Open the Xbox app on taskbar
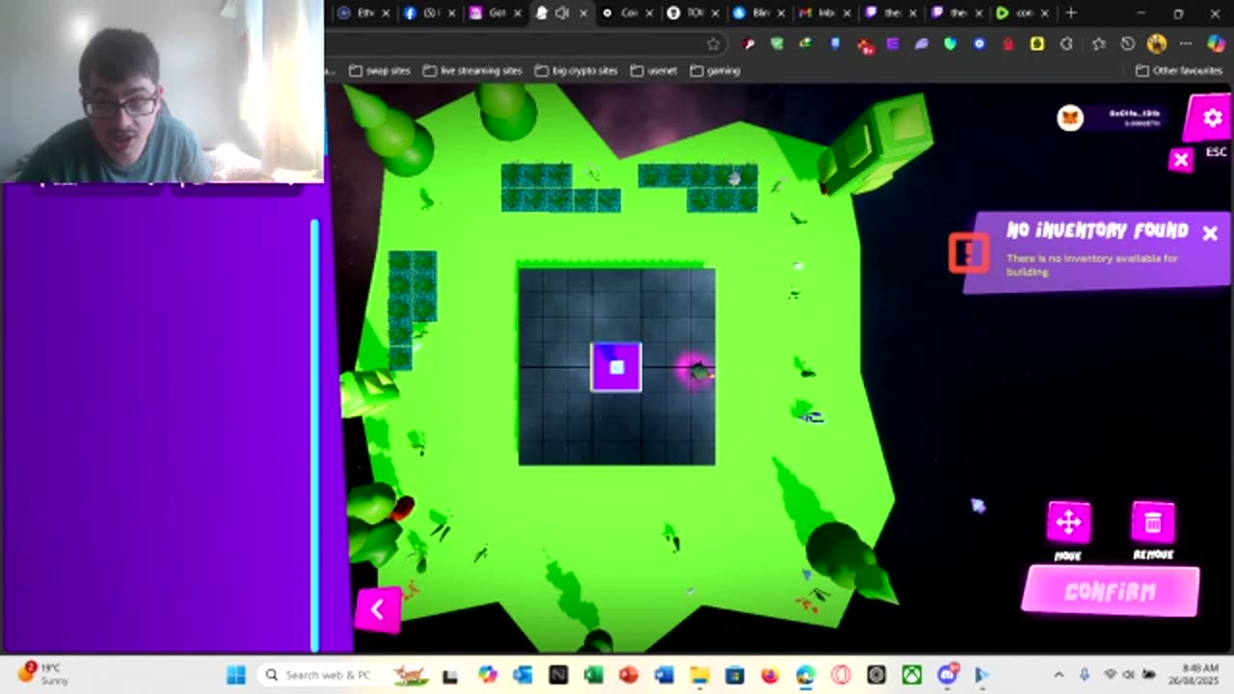1234x694 pixels. coord(911,675)
